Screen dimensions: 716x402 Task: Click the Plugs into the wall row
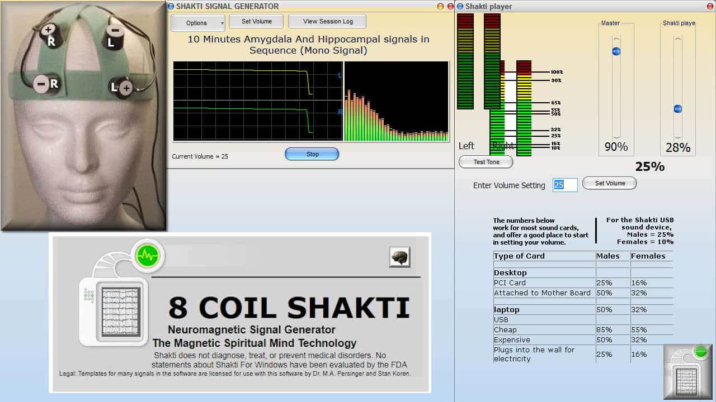tap(583, 354)
